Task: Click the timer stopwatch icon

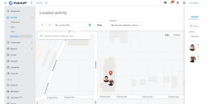Action: (32, 3)
